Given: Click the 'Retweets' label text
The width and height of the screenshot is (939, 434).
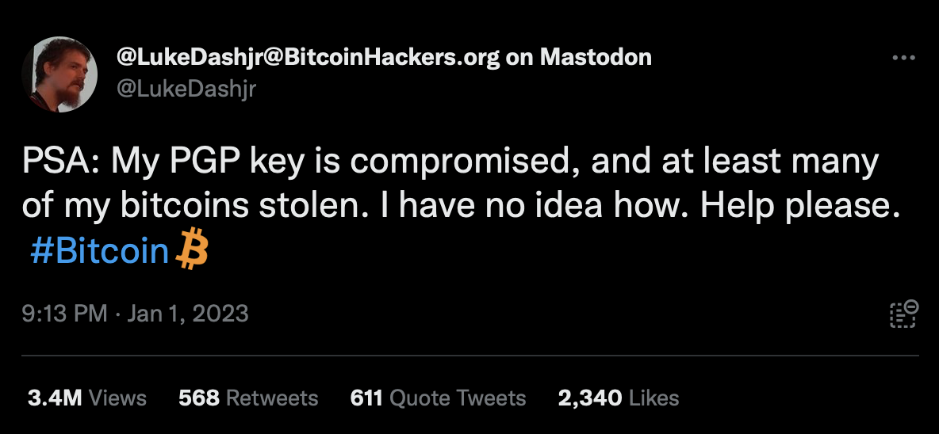Looking at the screenshot, I should click(x=274, y=398).
